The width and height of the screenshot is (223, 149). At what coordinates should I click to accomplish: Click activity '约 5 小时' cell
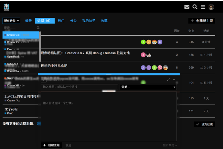point(206,83)
